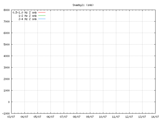Click the 14/07 date at axis end
160x120 pixels.
155,117
